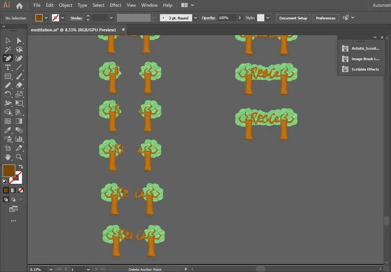Choose the Eraser tool
Screen dimensions: 391x272
19,85
